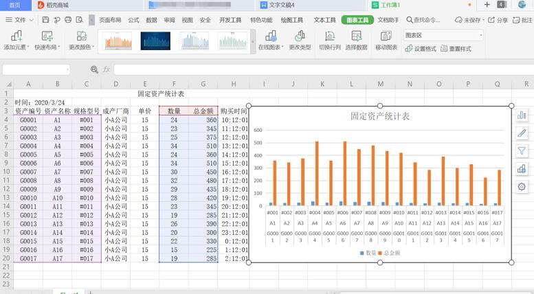Image resolution: width=534 pixels, height=294 pixels.
Task: Open 添加元素 (Add Element)
Action: tap(16, 40)
